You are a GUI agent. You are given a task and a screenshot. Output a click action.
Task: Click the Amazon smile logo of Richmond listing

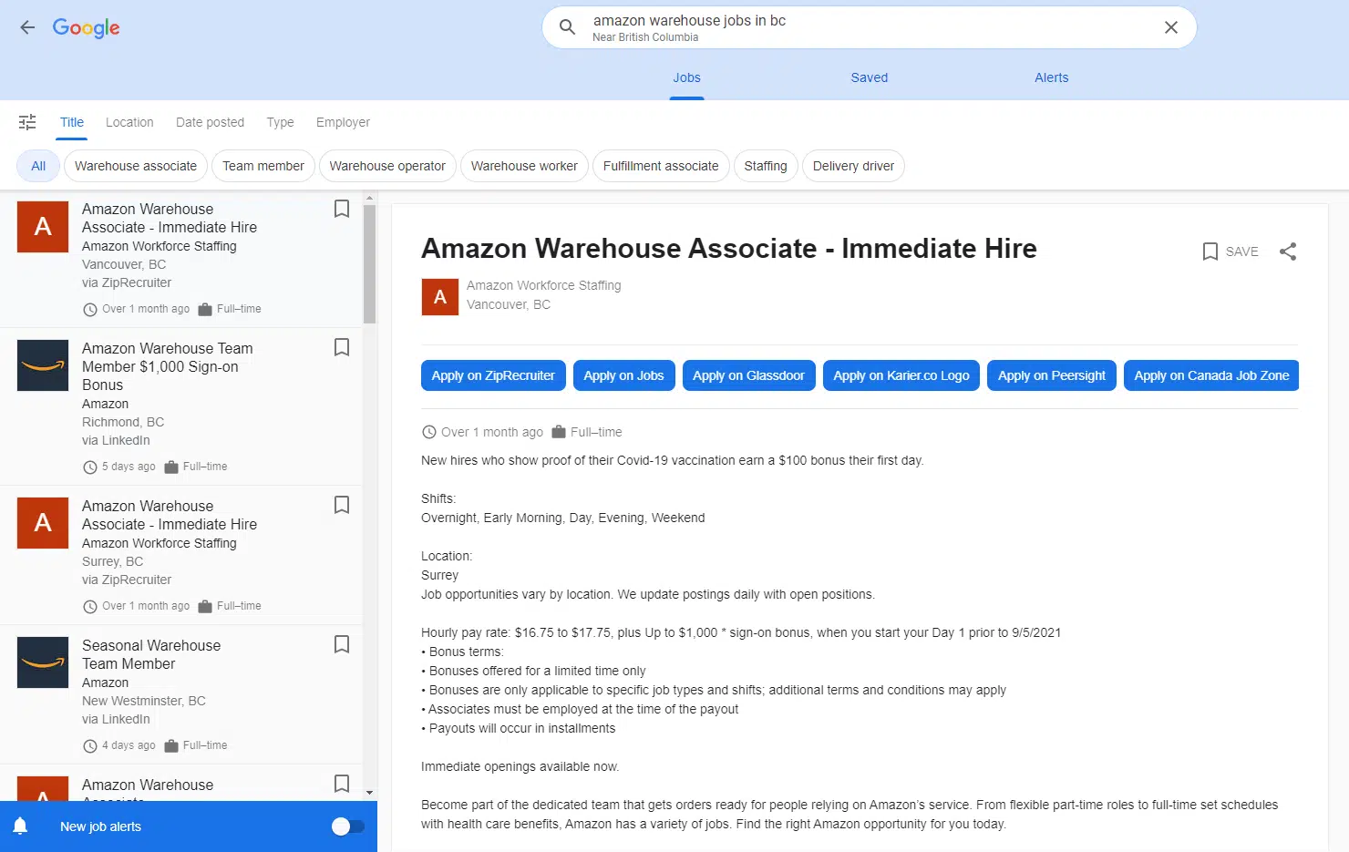click(x=43, y=365)
